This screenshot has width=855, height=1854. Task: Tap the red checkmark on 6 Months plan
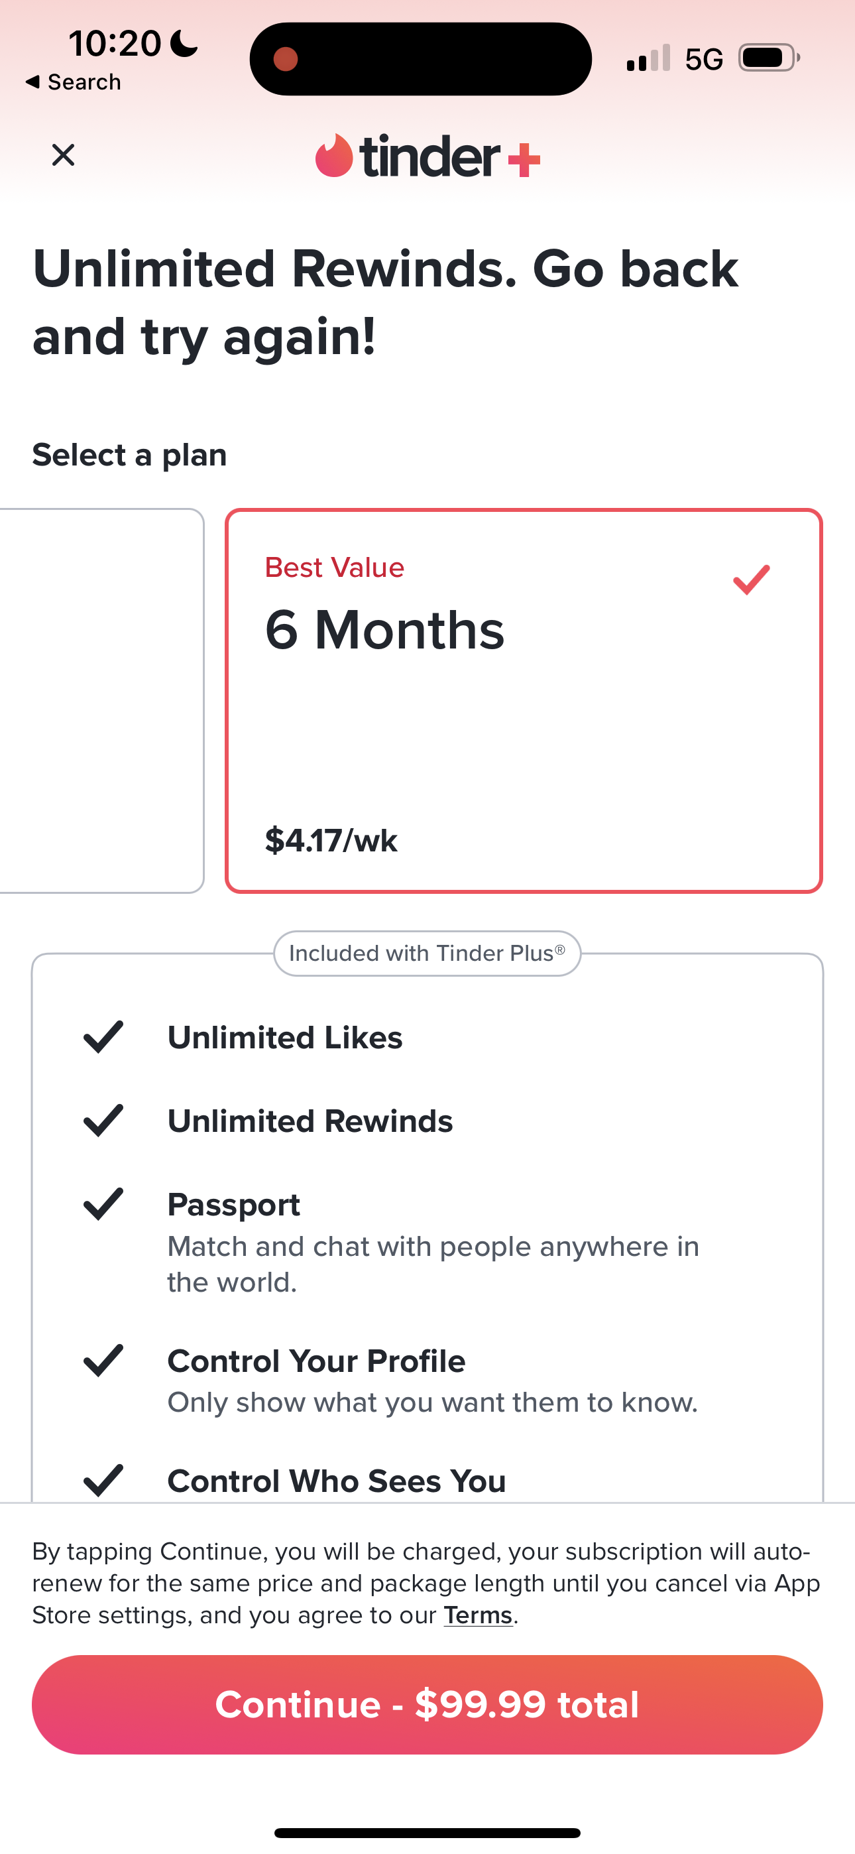pyautogui.click(x=751, y=580)
